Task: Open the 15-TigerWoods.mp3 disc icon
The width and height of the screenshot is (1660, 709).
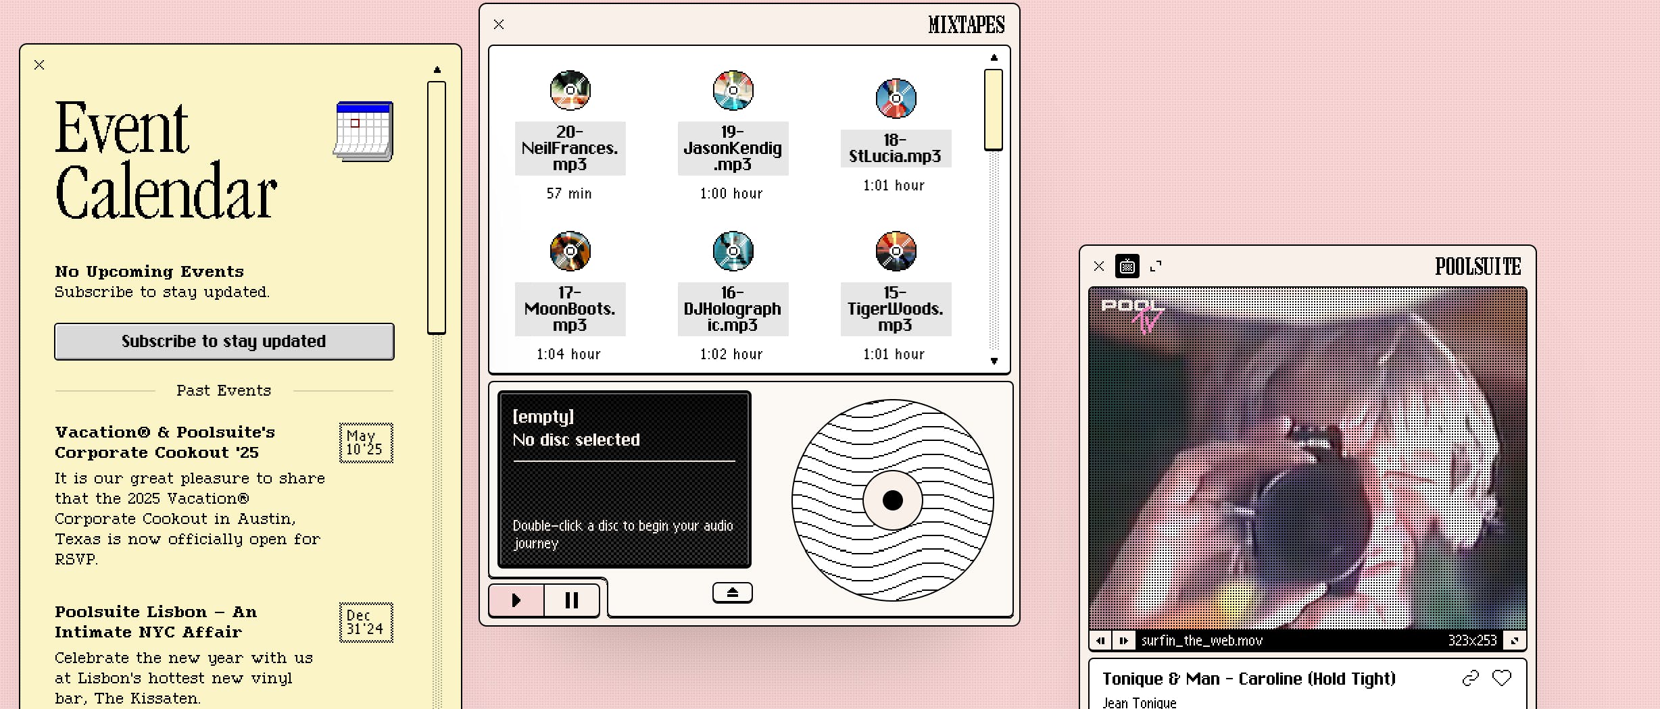Action: [x=896, y=251]
